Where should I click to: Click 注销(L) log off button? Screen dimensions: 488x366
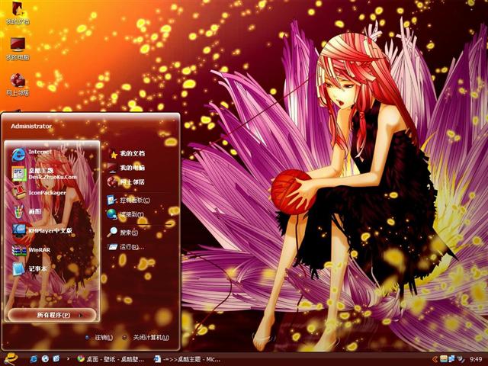click(100, 337)
